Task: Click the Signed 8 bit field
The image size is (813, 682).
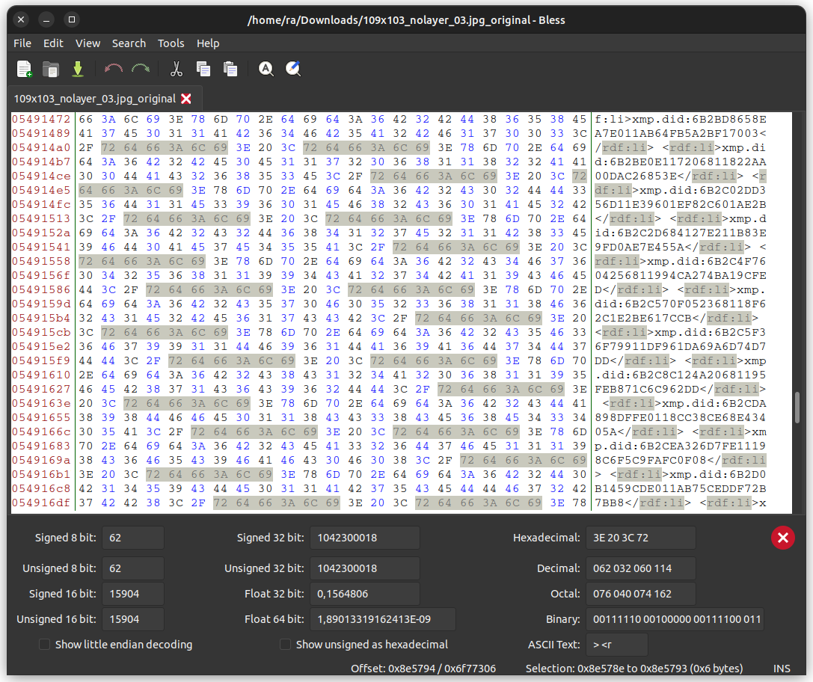Action: coord(133,538)
